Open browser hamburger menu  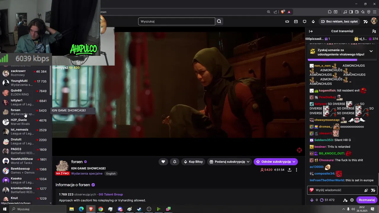point(375,12)
